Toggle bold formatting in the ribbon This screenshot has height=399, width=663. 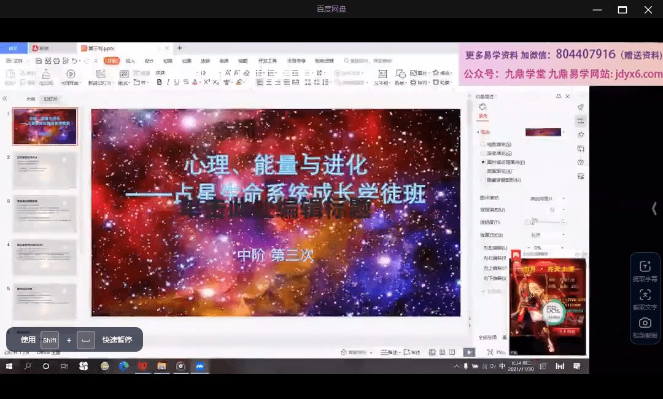click(159, 82)
